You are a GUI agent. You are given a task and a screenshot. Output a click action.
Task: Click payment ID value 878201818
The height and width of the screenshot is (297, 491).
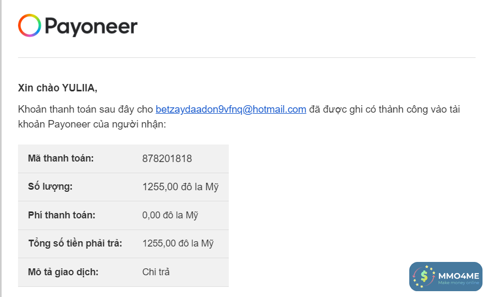point(167,158)
